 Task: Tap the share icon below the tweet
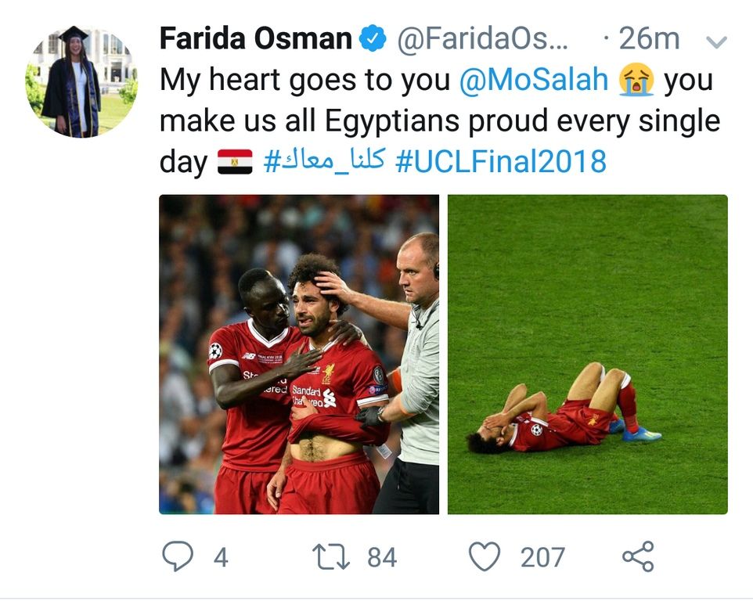tap(637, 556)
